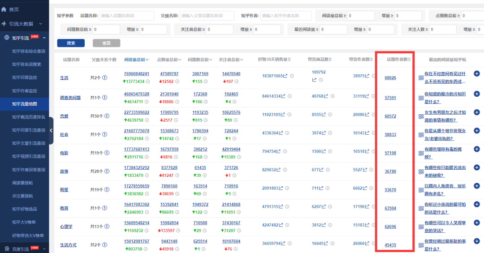Click the clock icon next to 13773434

[148, 81]
